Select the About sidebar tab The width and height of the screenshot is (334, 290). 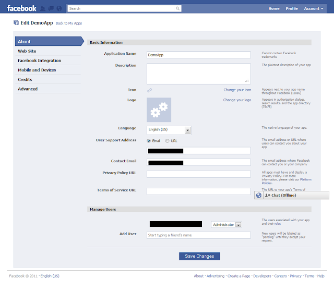pyautogui.click(x=50, y=41)
